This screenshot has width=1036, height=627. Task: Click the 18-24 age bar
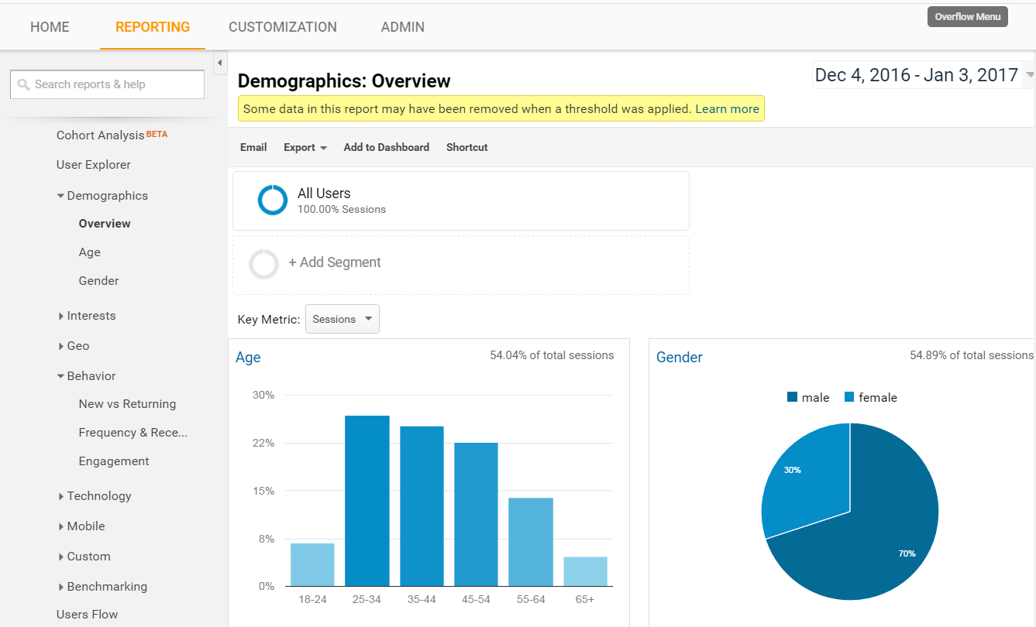point(312,565)
